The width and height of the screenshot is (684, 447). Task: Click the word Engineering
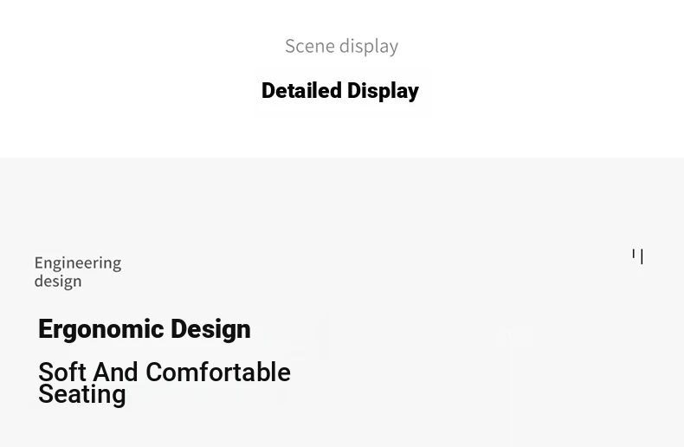pos(78,263)
